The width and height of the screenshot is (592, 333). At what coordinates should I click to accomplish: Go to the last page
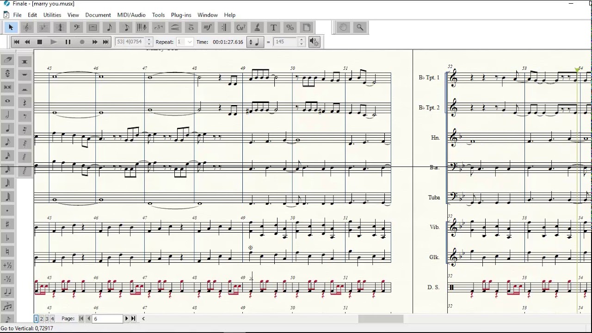[133, 319]
